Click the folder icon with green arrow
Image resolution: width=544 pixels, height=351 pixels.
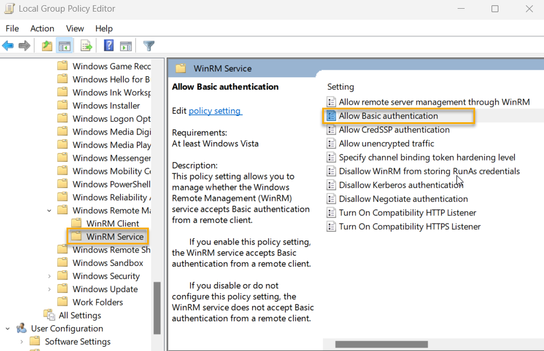46,45
